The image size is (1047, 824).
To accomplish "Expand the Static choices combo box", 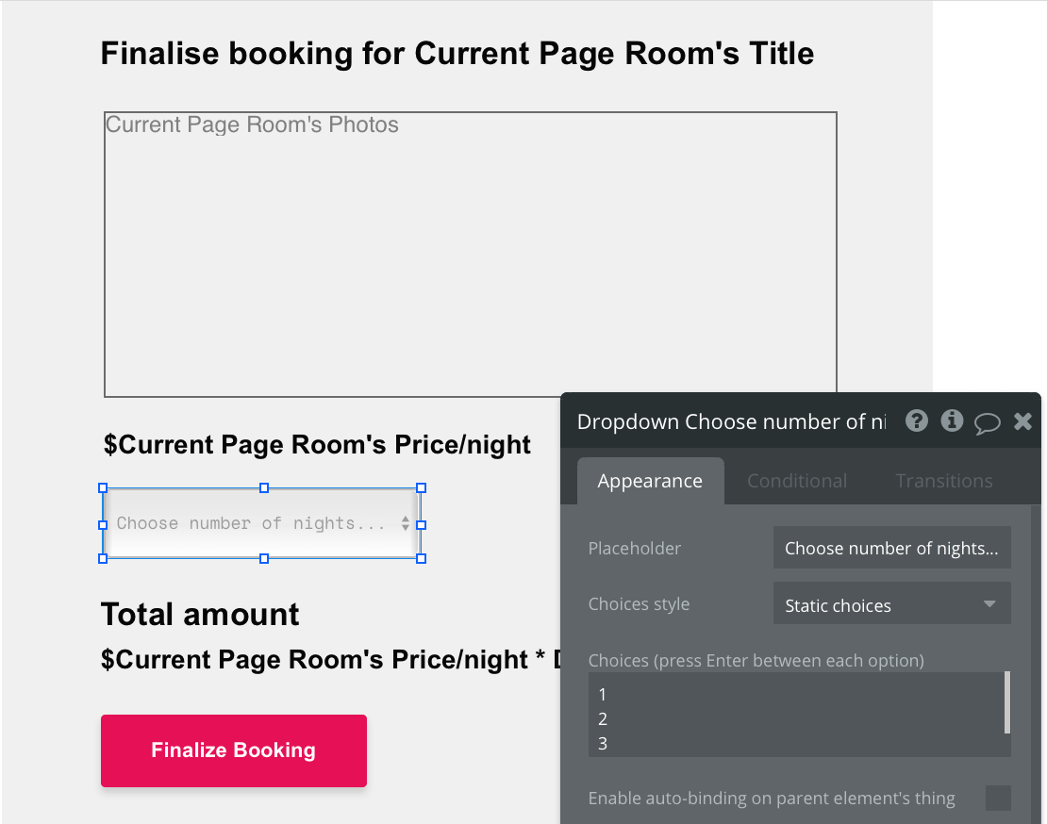I will (891, 603).
